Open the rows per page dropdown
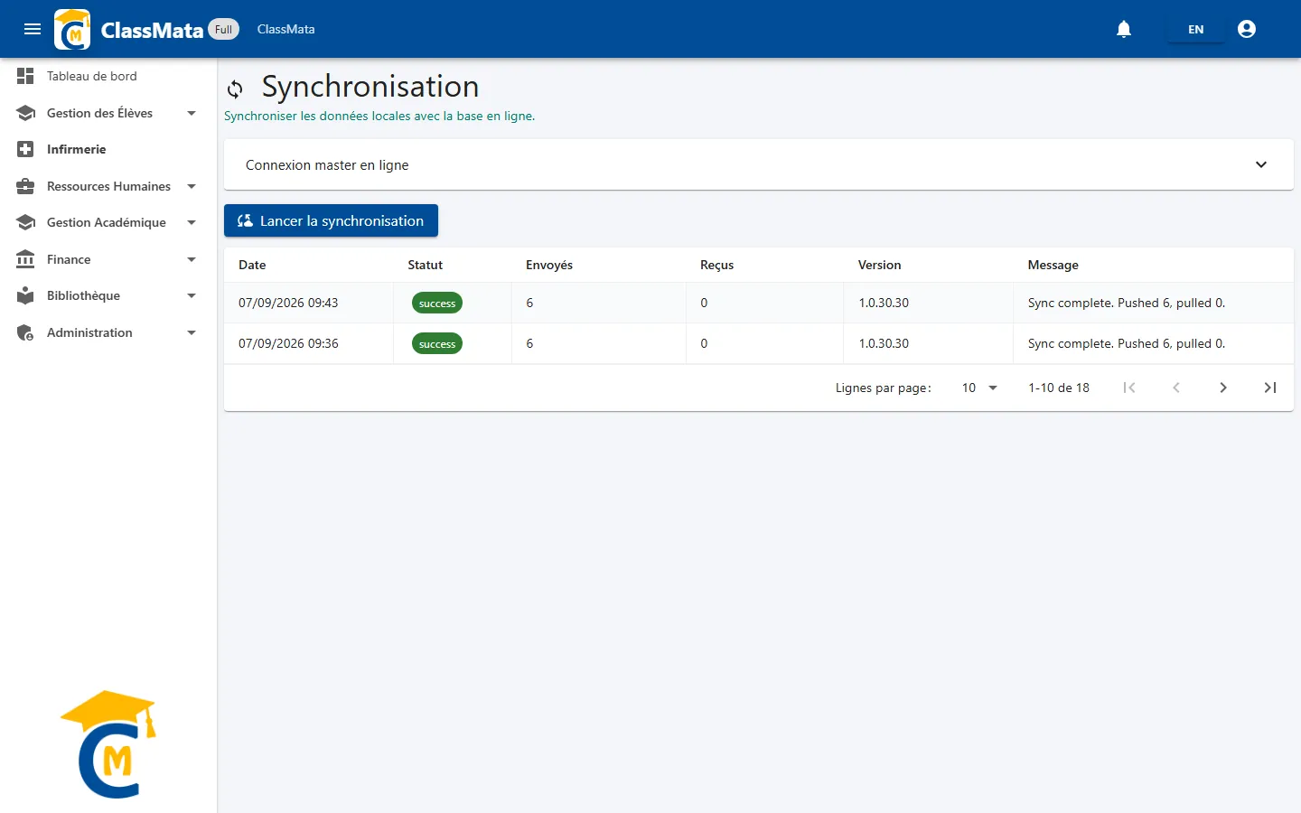The height and width of the screenshot is (813, 1301). tap(979, 388)
